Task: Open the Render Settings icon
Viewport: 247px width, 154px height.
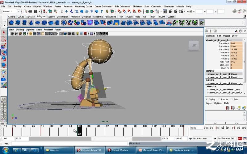Action: point(181,11)
